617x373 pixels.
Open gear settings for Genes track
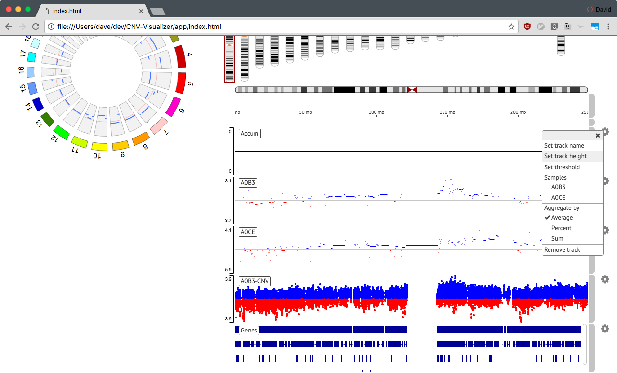coord(605,329)
